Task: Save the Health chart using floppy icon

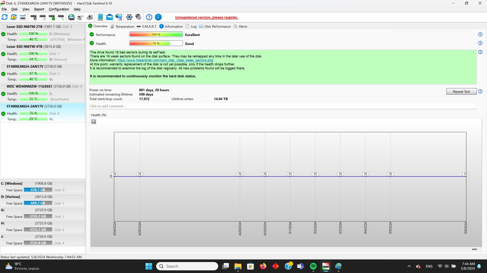Action: tap(94, 122)
